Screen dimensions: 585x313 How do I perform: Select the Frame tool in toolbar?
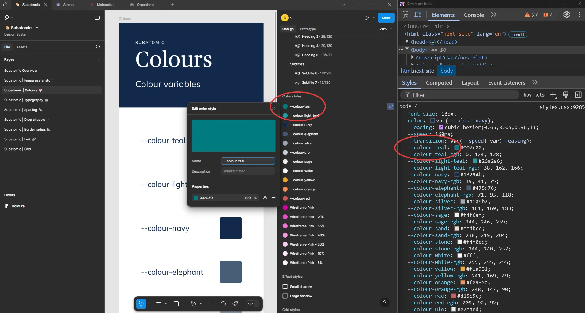(158, 304)
